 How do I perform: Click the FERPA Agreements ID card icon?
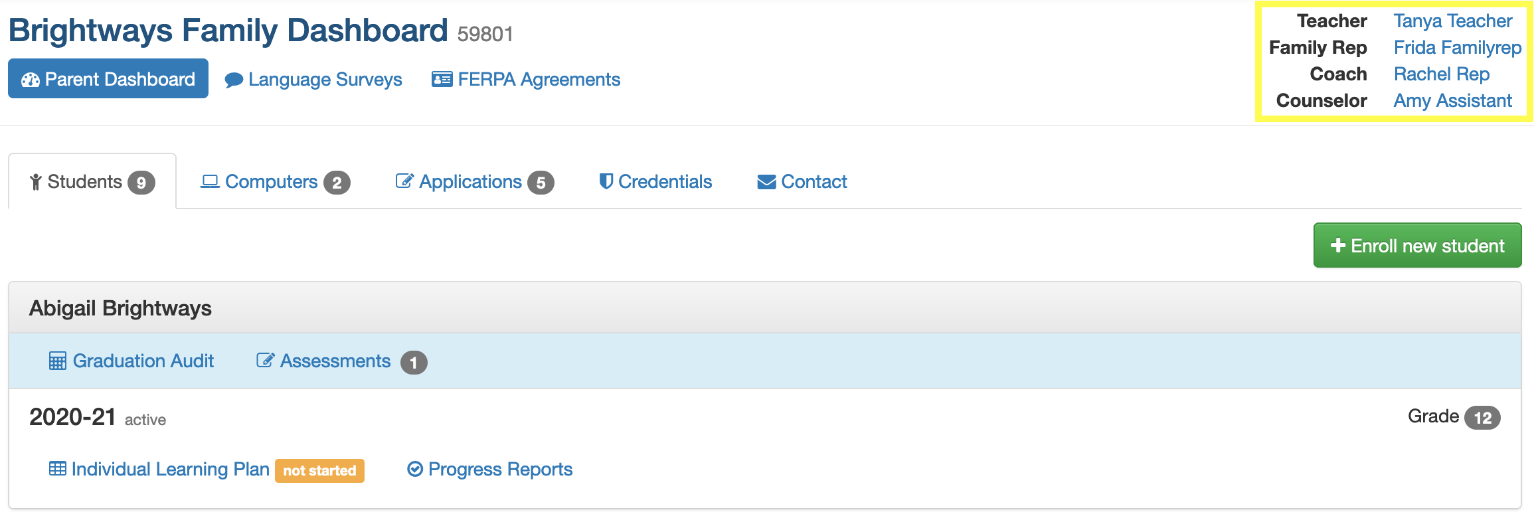pyautogui.click(x=442, y=79)
